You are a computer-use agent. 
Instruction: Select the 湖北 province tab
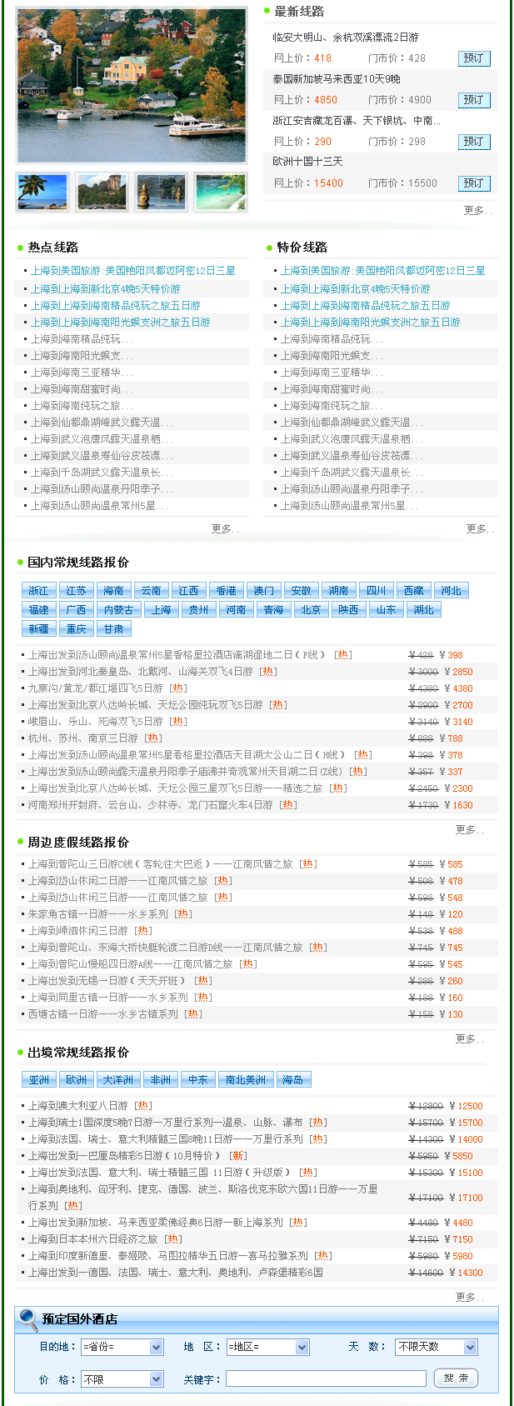point(423,609)
